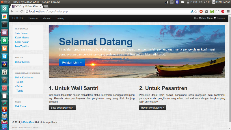231x130 pixels.
Task: Open Item Terkirim in the sidebar
Action: [22, 47]
